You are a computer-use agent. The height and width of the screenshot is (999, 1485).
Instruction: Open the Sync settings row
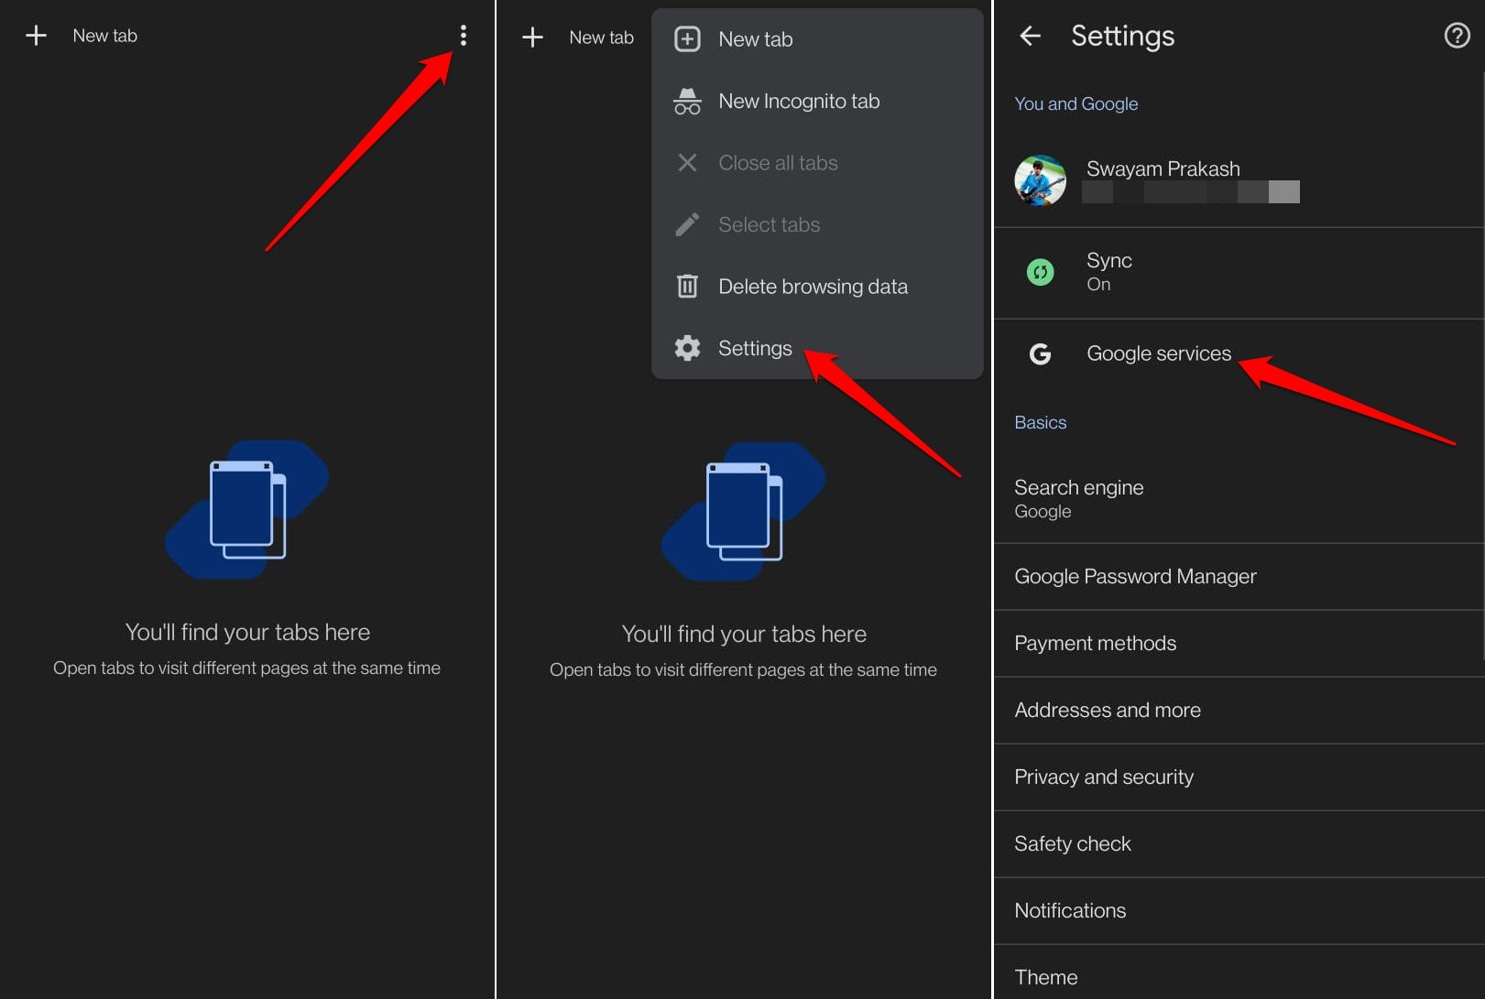point(1239,272)
